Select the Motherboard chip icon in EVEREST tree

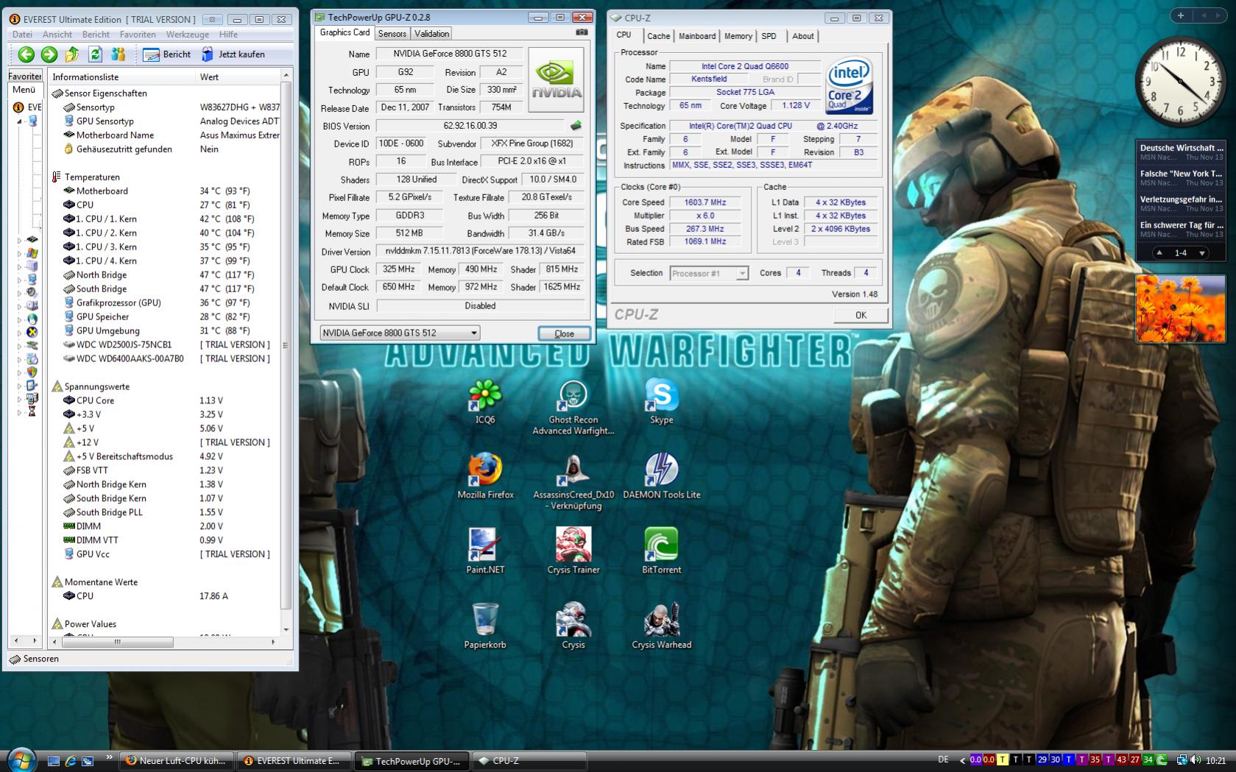[x=32, y=239]
